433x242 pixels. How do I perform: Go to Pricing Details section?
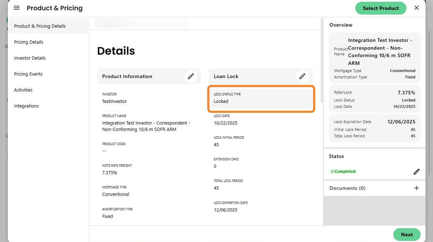[x=29, y=42]
